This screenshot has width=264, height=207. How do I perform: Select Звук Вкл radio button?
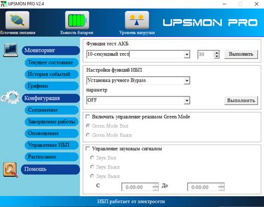[92, 158]
